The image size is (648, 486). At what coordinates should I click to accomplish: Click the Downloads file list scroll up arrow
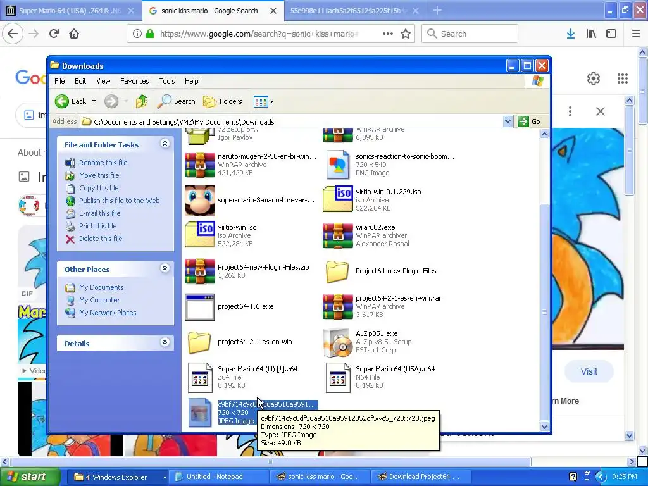tap(544, 134)
